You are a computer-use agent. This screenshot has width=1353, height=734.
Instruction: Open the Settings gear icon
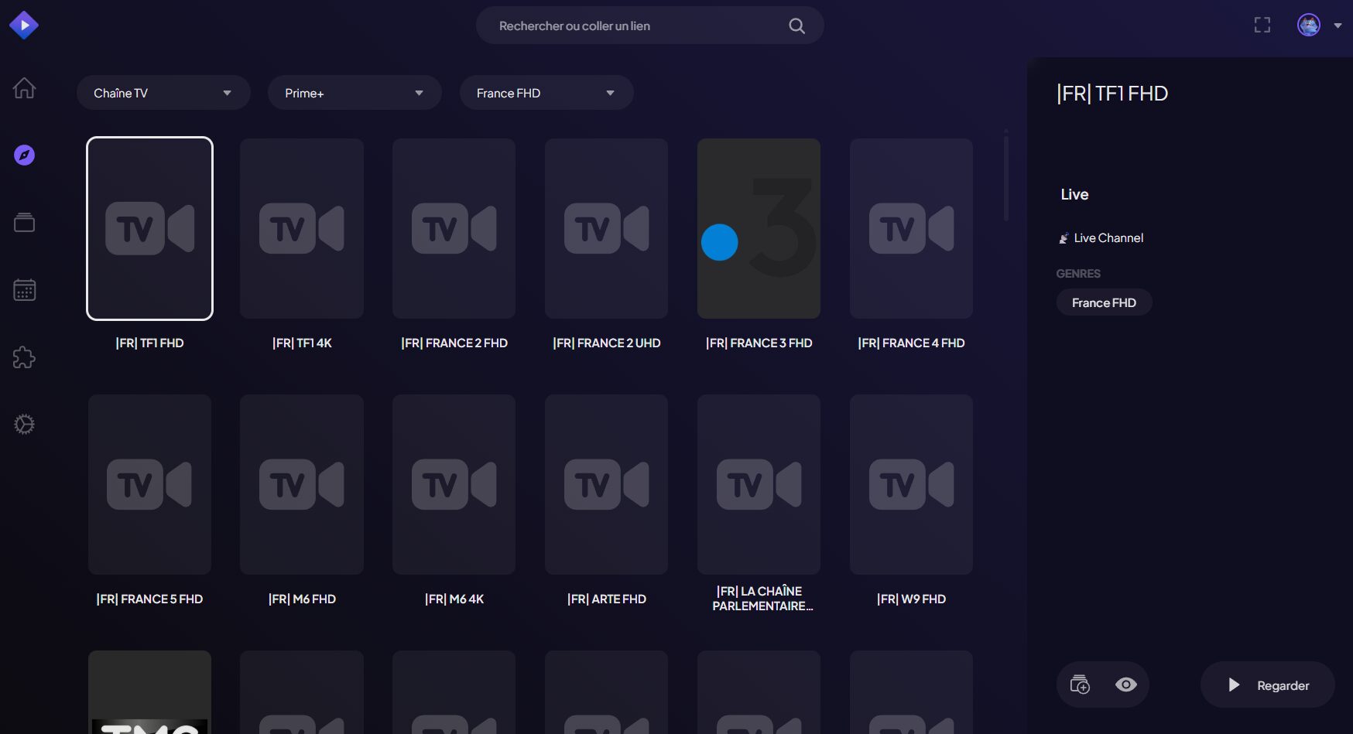coord(24,425)
